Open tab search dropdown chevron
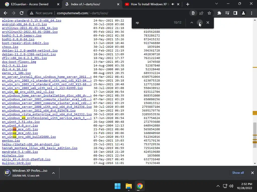 (217, 3)
